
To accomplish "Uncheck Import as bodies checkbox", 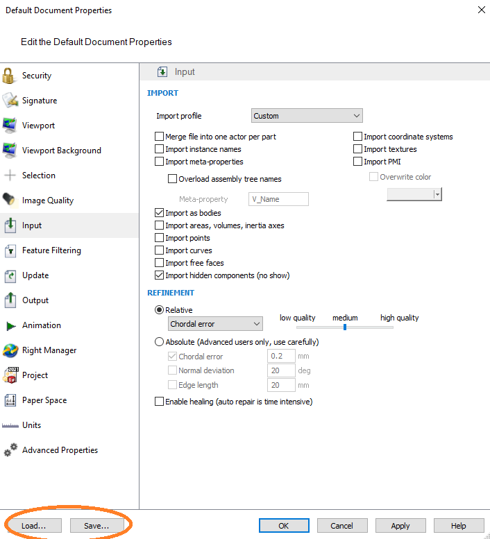I will click(x=160, y=213).
